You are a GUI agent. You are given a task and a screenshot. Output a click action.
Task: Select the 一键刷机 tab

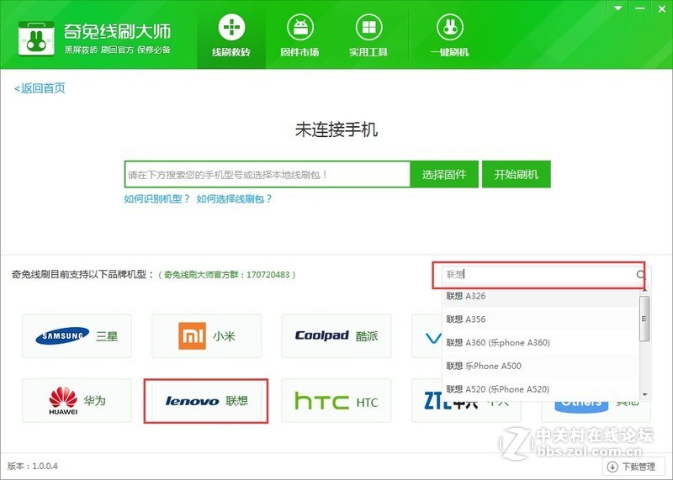449,35
